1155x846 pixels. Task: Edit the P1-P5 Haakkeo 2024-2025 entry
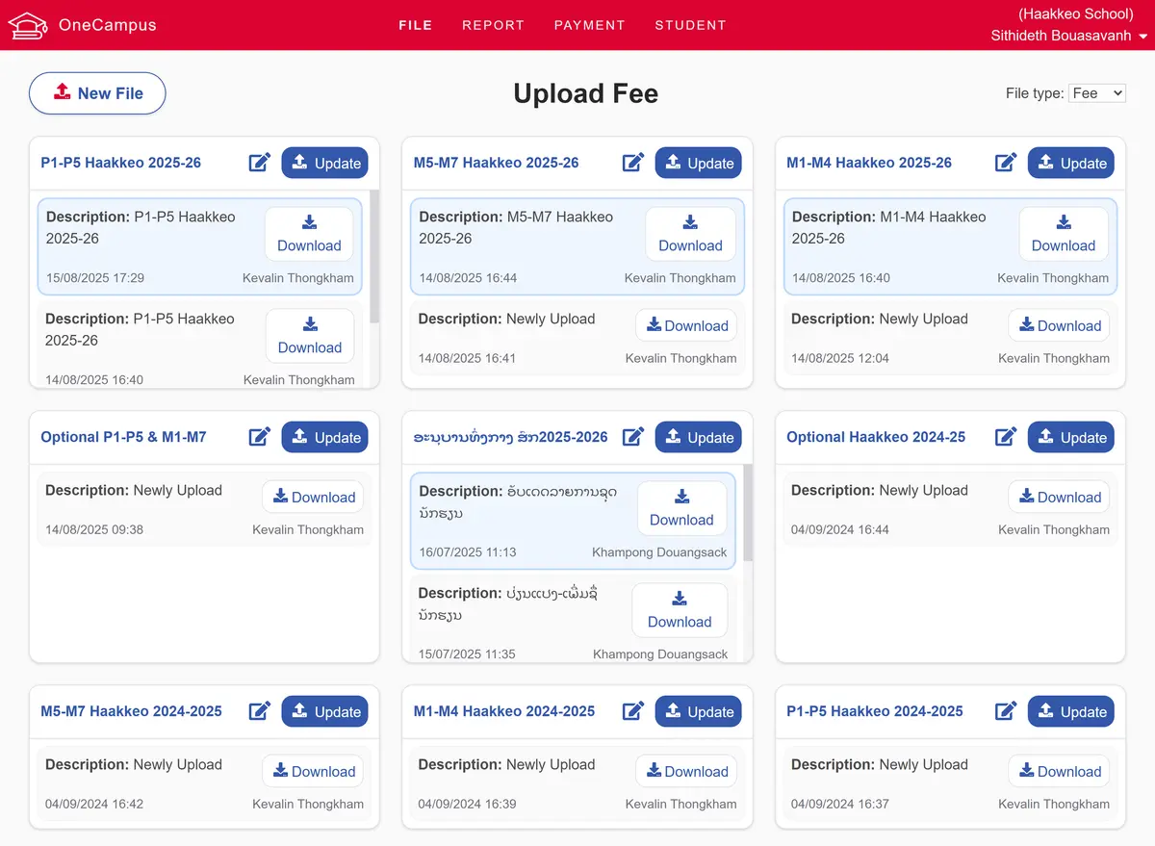click(x=1006, y=711)
